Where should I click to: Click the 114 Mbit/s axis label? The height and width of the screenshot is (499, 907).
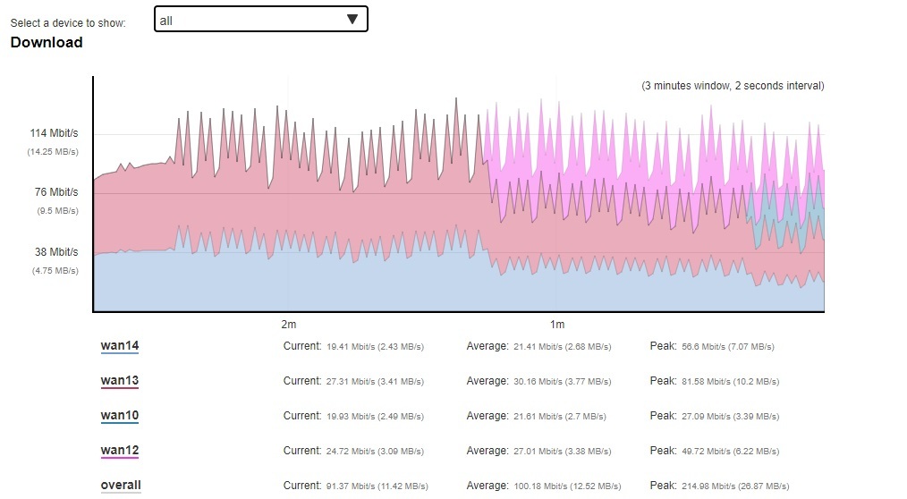[55, 133]
